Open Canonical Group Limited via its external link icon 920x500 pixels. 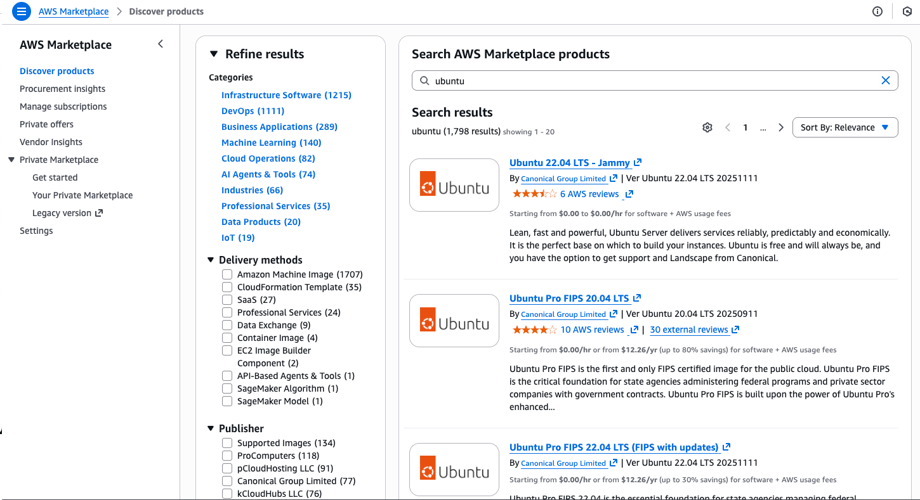pos(609,178)
